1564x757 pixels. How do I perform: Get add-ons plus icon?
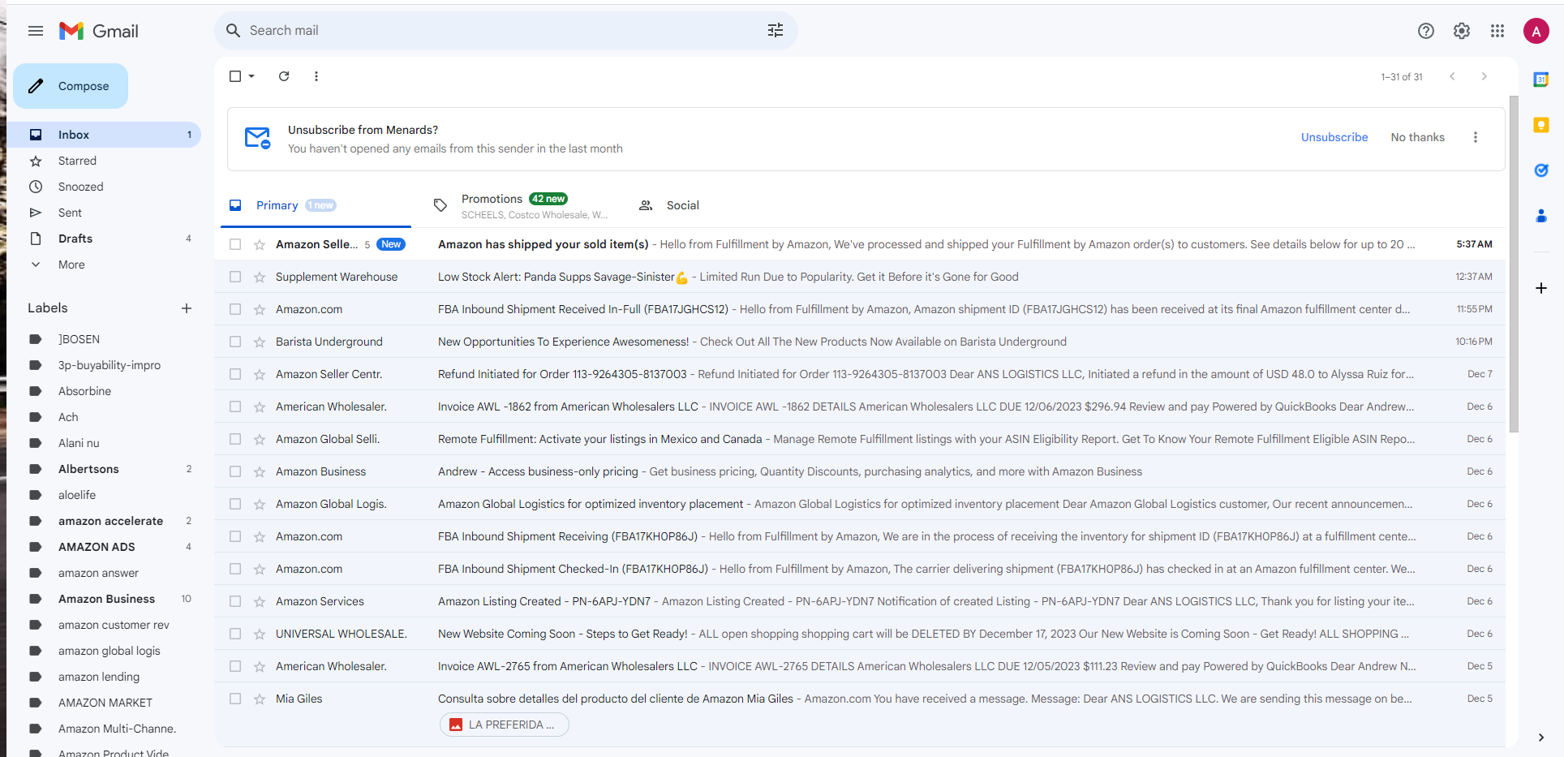1541,288
